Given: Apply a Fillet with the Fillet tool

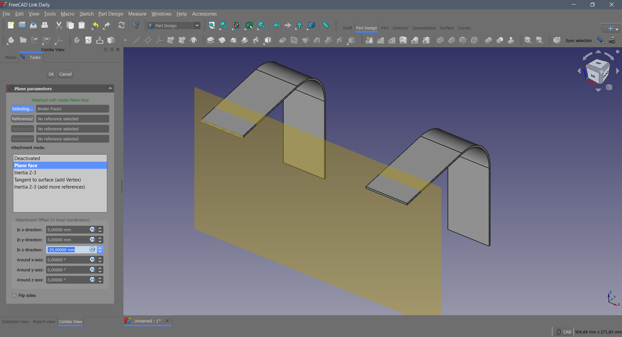Looking at the screenshot, I should (x=440, y=40).
